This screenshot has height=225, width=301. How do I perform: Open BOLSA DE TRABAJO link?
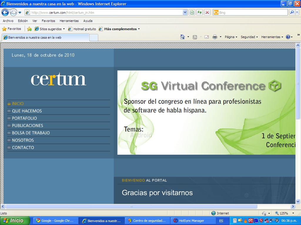pos(31,133)
